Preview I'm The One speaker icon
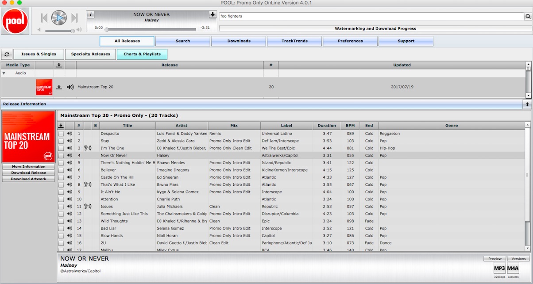The height and width of the screenshot is (284, 533). [69, 148]
